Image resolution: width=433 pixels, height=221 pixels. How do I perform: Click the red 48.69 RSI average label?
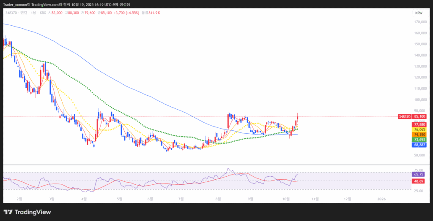419,181
